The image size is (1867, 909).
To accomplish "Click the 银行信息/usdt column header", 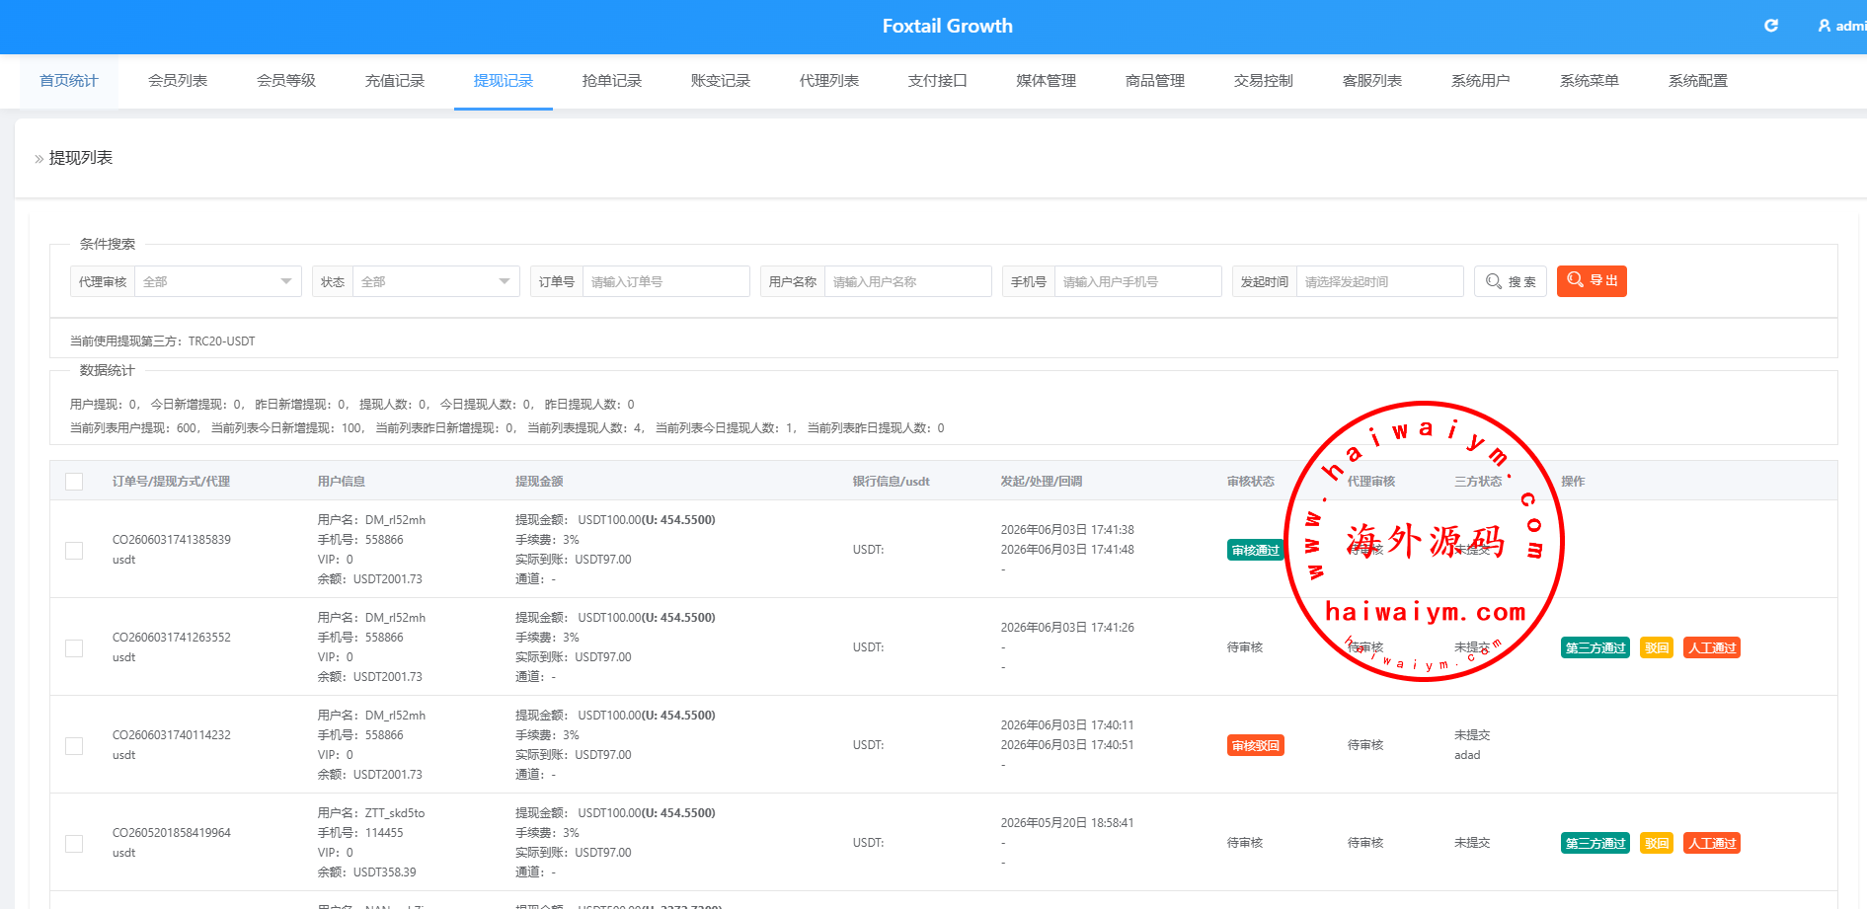I will coord(892,482).
